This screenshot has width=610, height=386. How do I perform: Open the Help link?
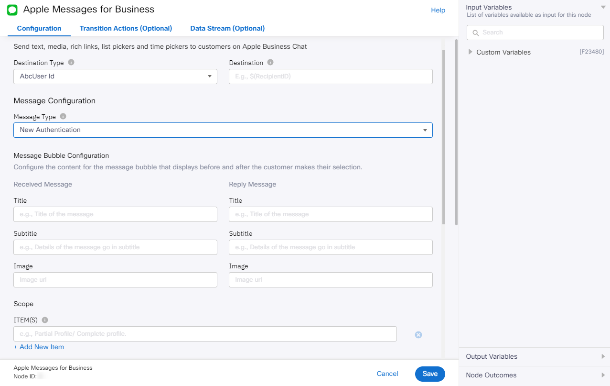438,10
